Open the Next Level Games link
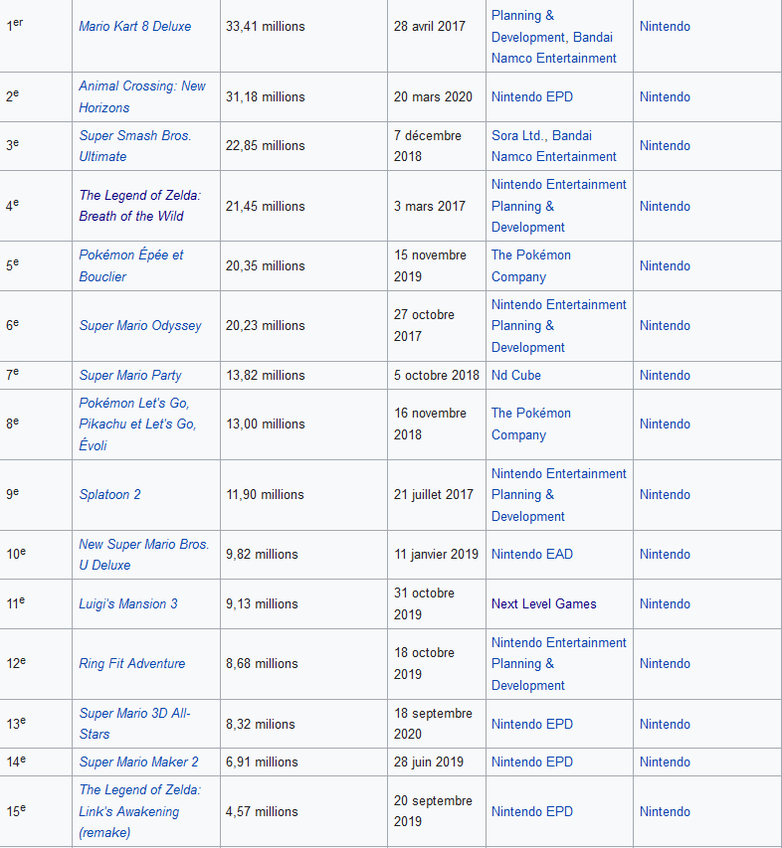 point(544,603)
